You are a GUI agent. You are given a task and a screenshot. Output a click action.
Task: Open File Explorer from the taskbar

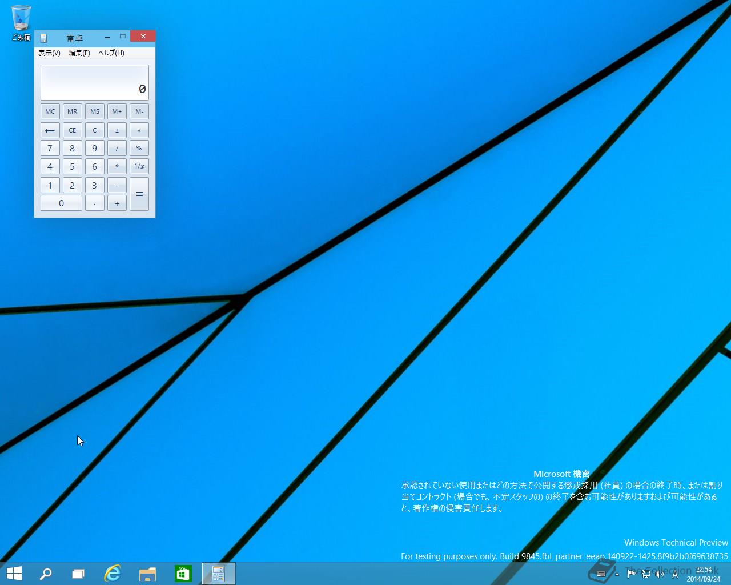[x=147, y=574]
